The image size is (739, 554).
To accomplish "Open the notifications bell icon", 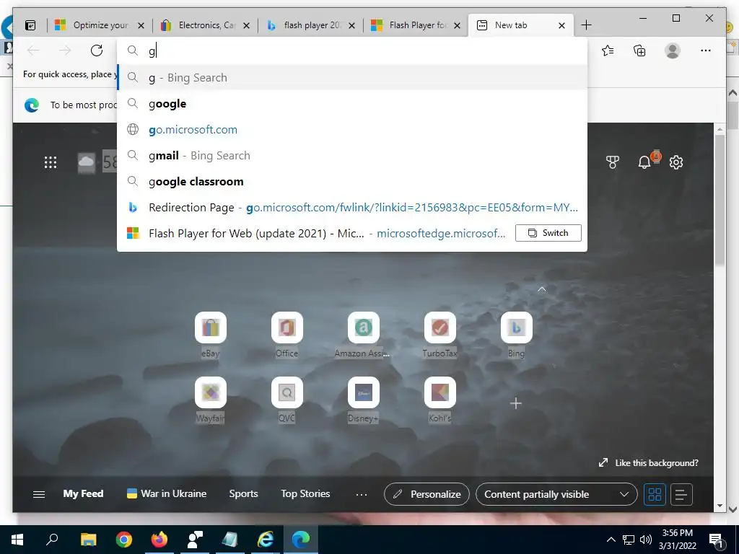I will (x=644, y=162).
